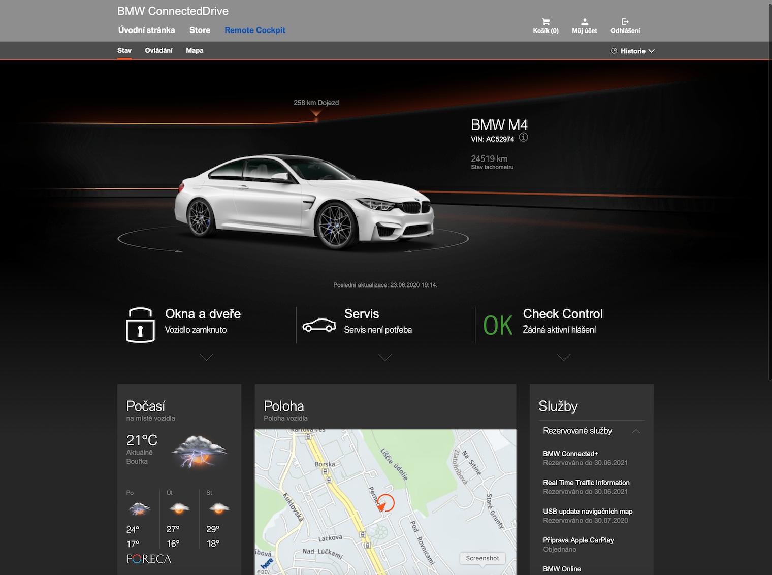Open the shopping cart icon

coord(545,22)
